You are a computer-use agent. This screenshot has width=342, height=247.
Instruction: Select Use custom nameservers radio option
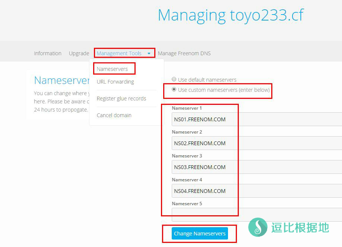[x=174, y=90]
